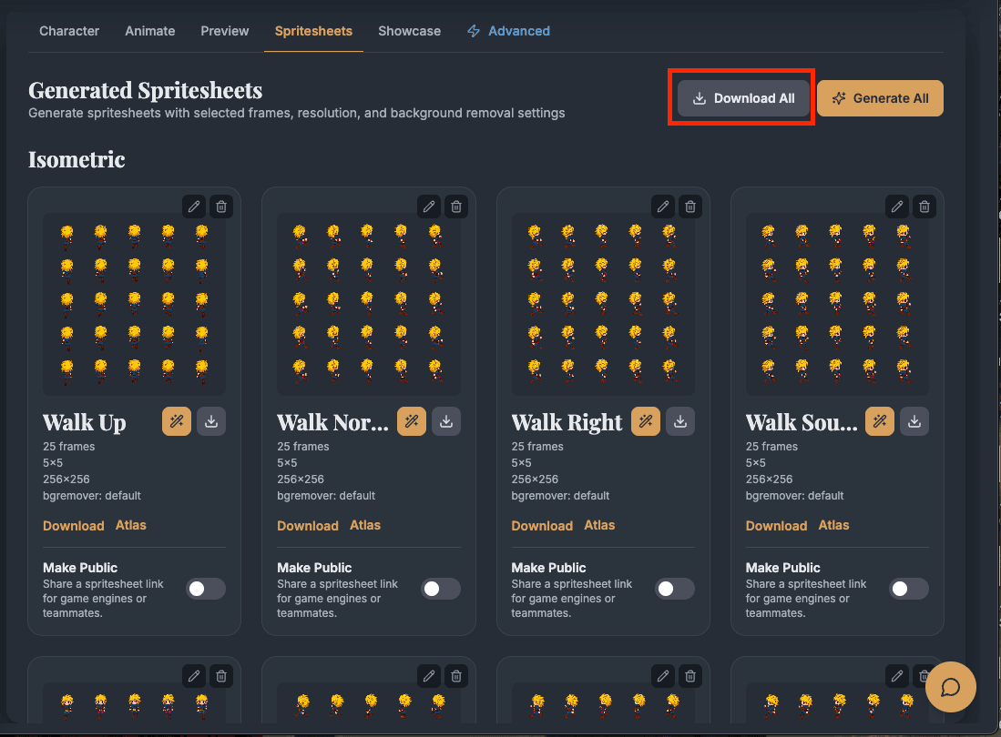
Task: Click the Isometric section heading
Action: pos(77,159)
